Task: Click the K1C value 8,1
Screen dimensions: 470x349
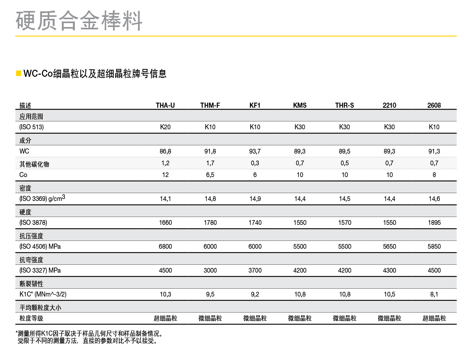Action: pos(434,294)
